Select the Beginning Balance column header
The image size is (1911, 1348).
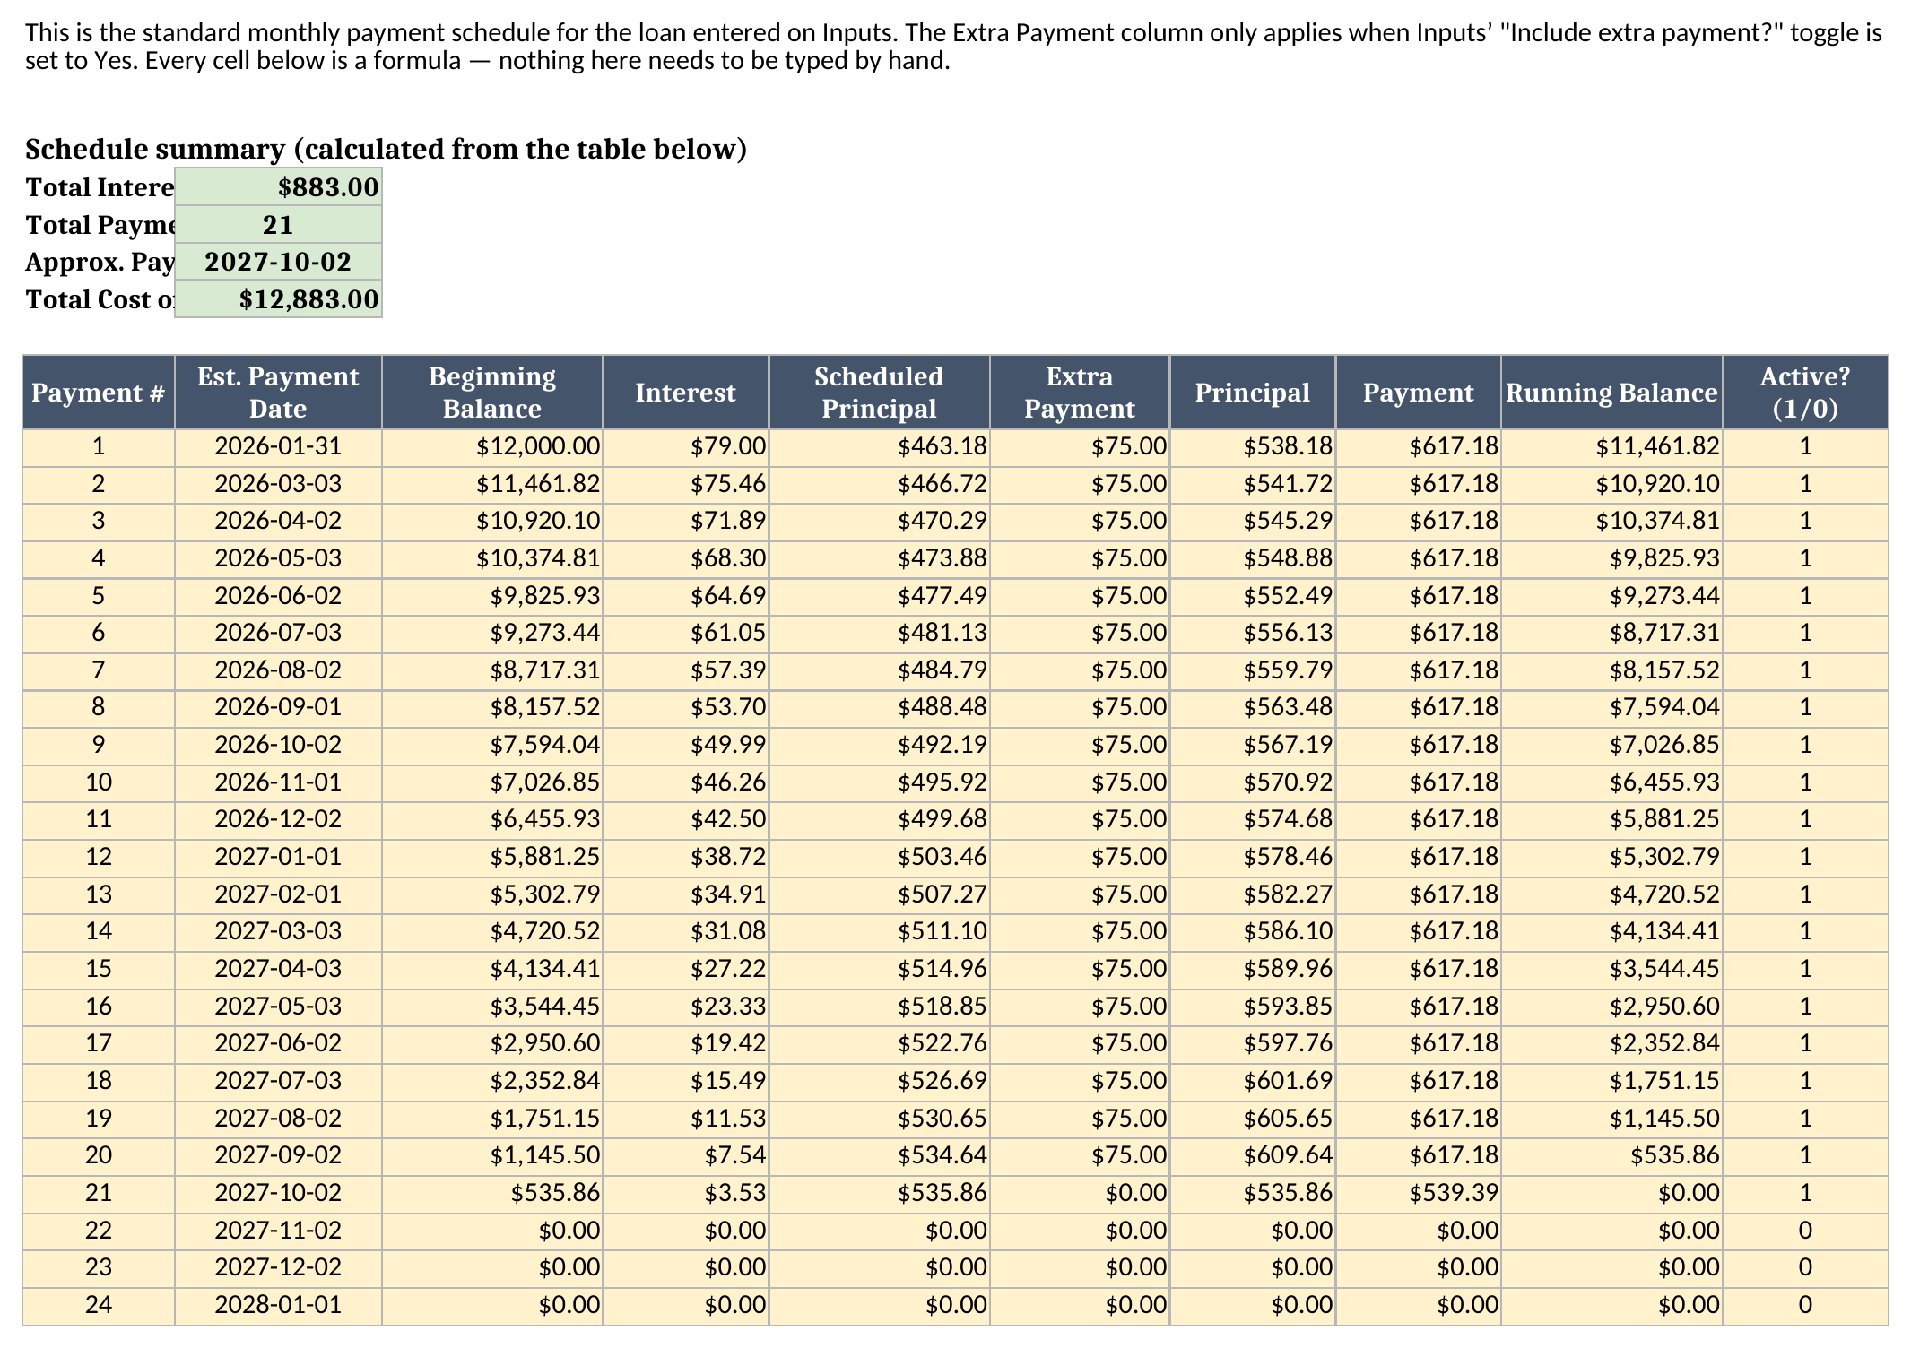point(492,393)
